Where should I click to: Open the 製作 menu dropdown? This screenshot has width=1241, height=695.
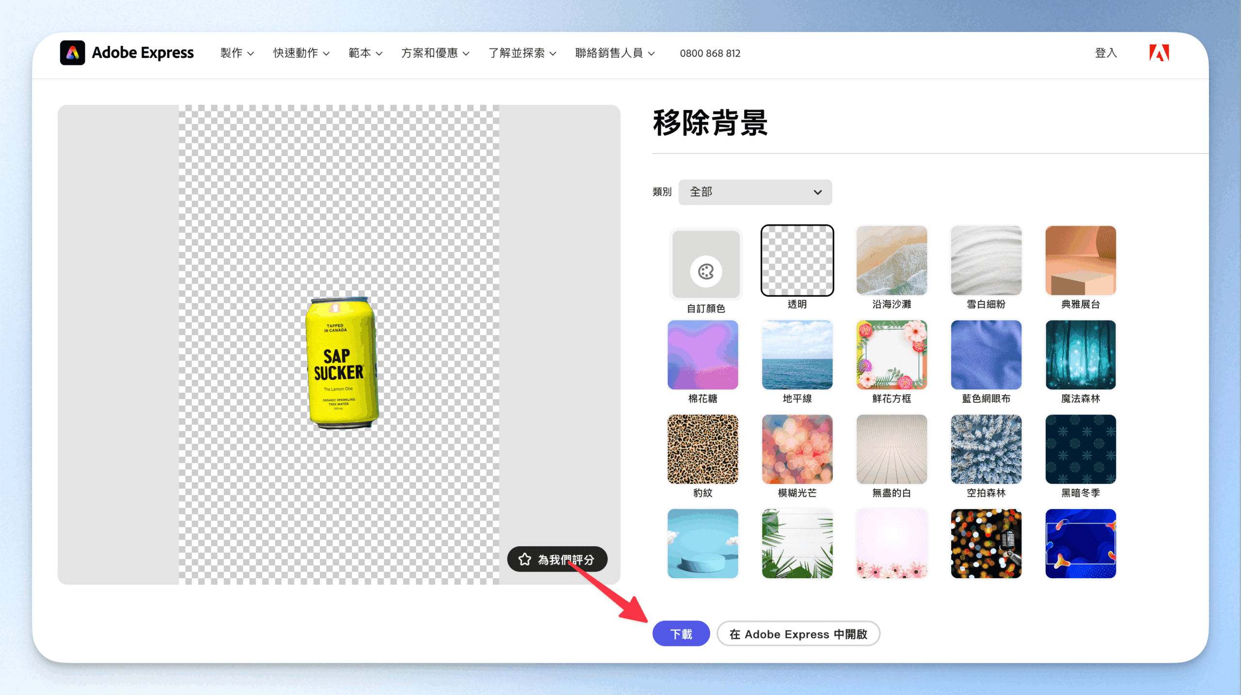coord(237,53)
